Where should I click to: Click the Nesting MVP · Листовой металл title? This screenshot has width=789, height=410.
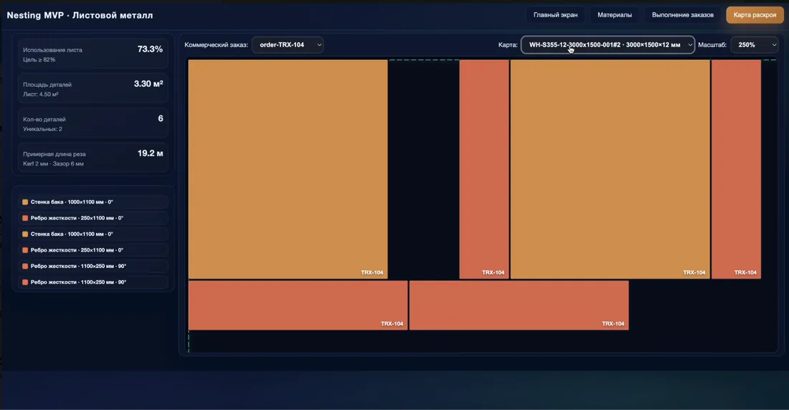tap(80, 15)
